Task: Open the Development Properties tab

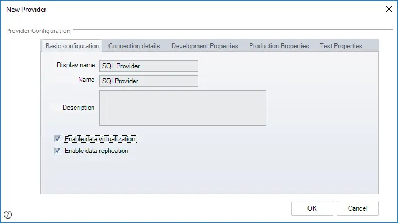Action: [205, 46]
